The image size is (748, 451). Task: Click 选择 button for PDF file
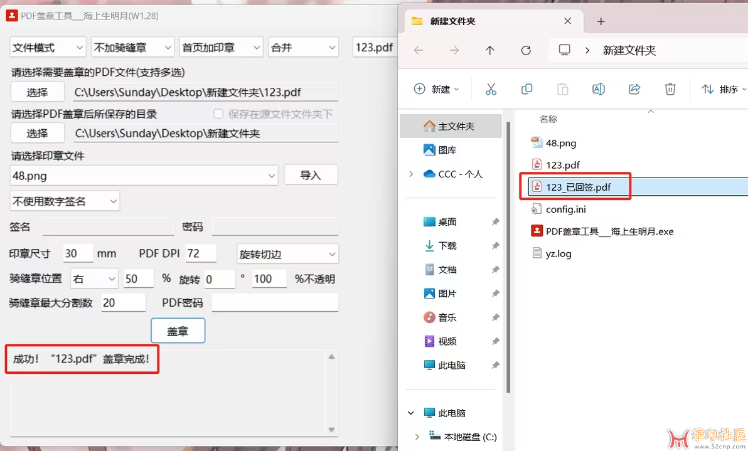tap(37, 92)
